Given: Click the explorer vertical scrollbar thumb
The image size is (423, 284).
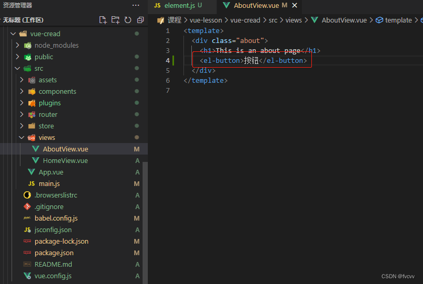Looking at the screenshot, I should [145, 222].
